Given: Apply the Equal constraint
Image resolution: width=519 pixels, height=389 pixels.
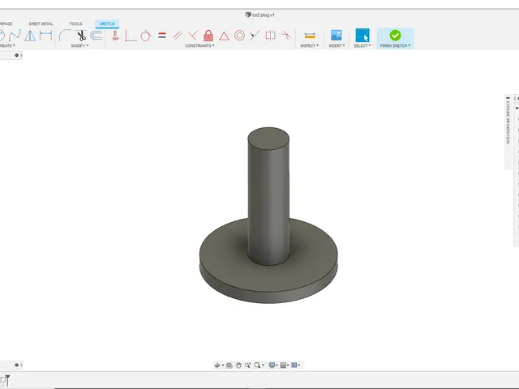Looking at the screenshot, I should [x=162, y=36].
